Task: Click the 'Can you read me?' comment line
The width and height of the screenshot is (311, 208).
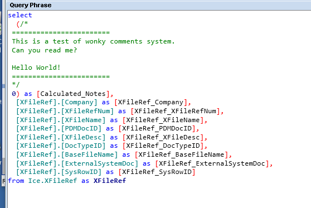Action: tap(44, 50)
